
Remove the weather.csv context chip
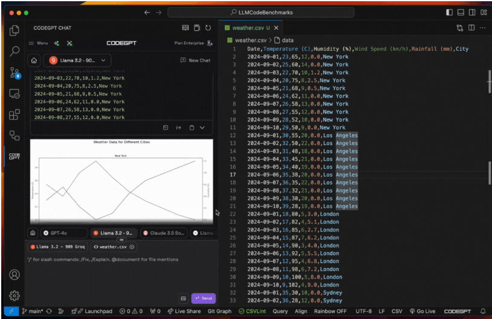(132, 247)
